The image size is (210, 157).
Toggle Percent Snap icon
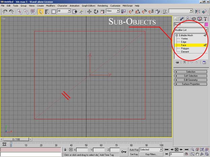click(x=144, y=12)
